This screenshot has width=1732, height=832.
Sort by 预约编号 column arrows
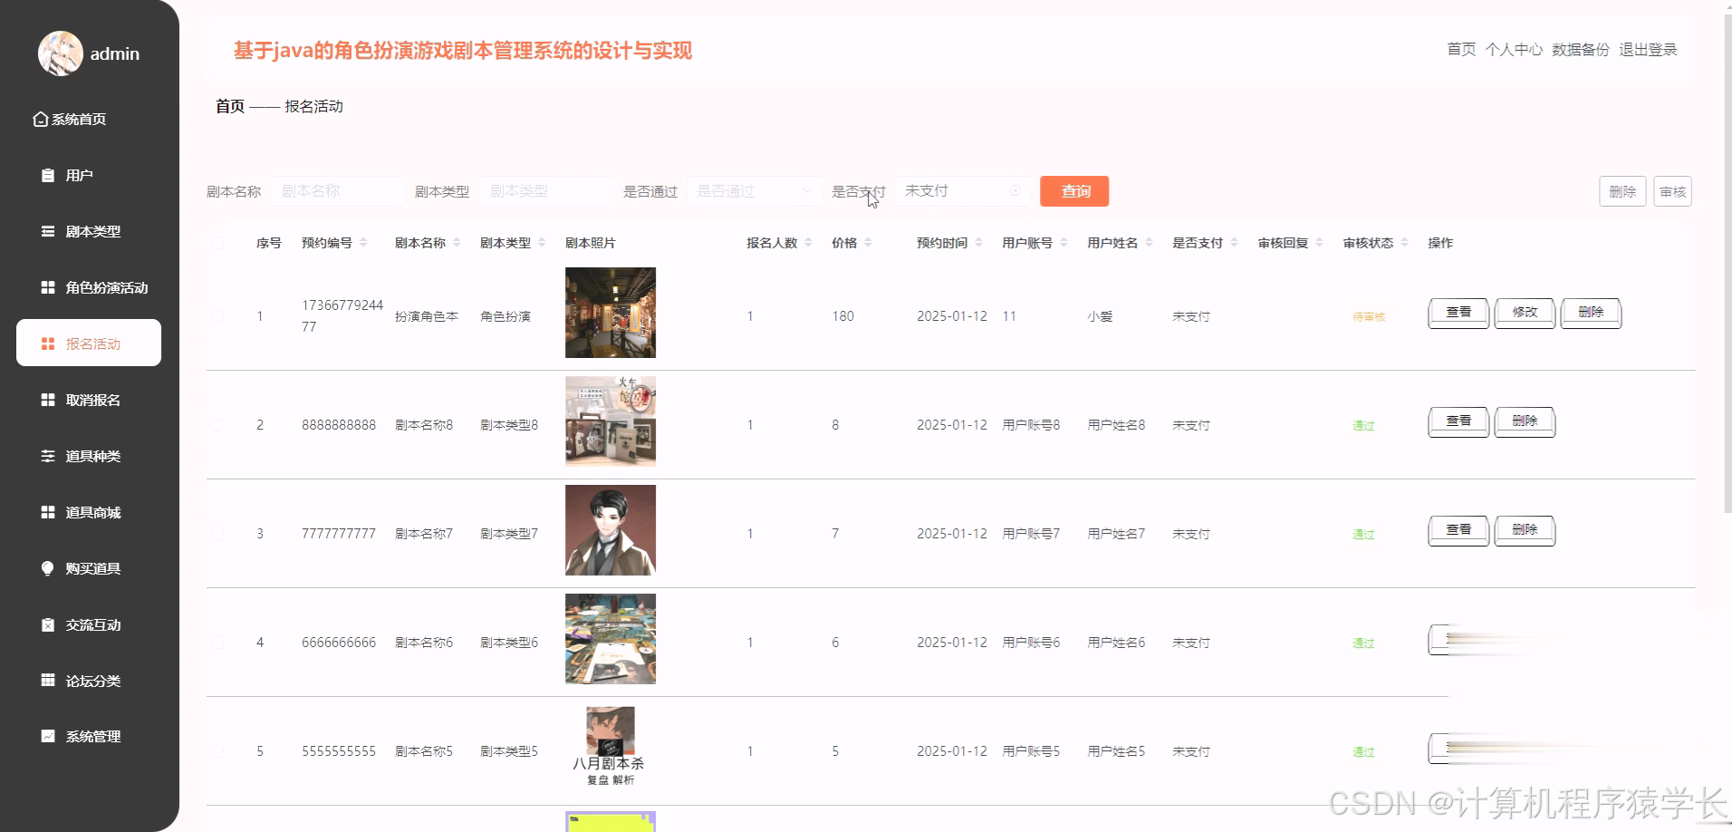point(363,243)
